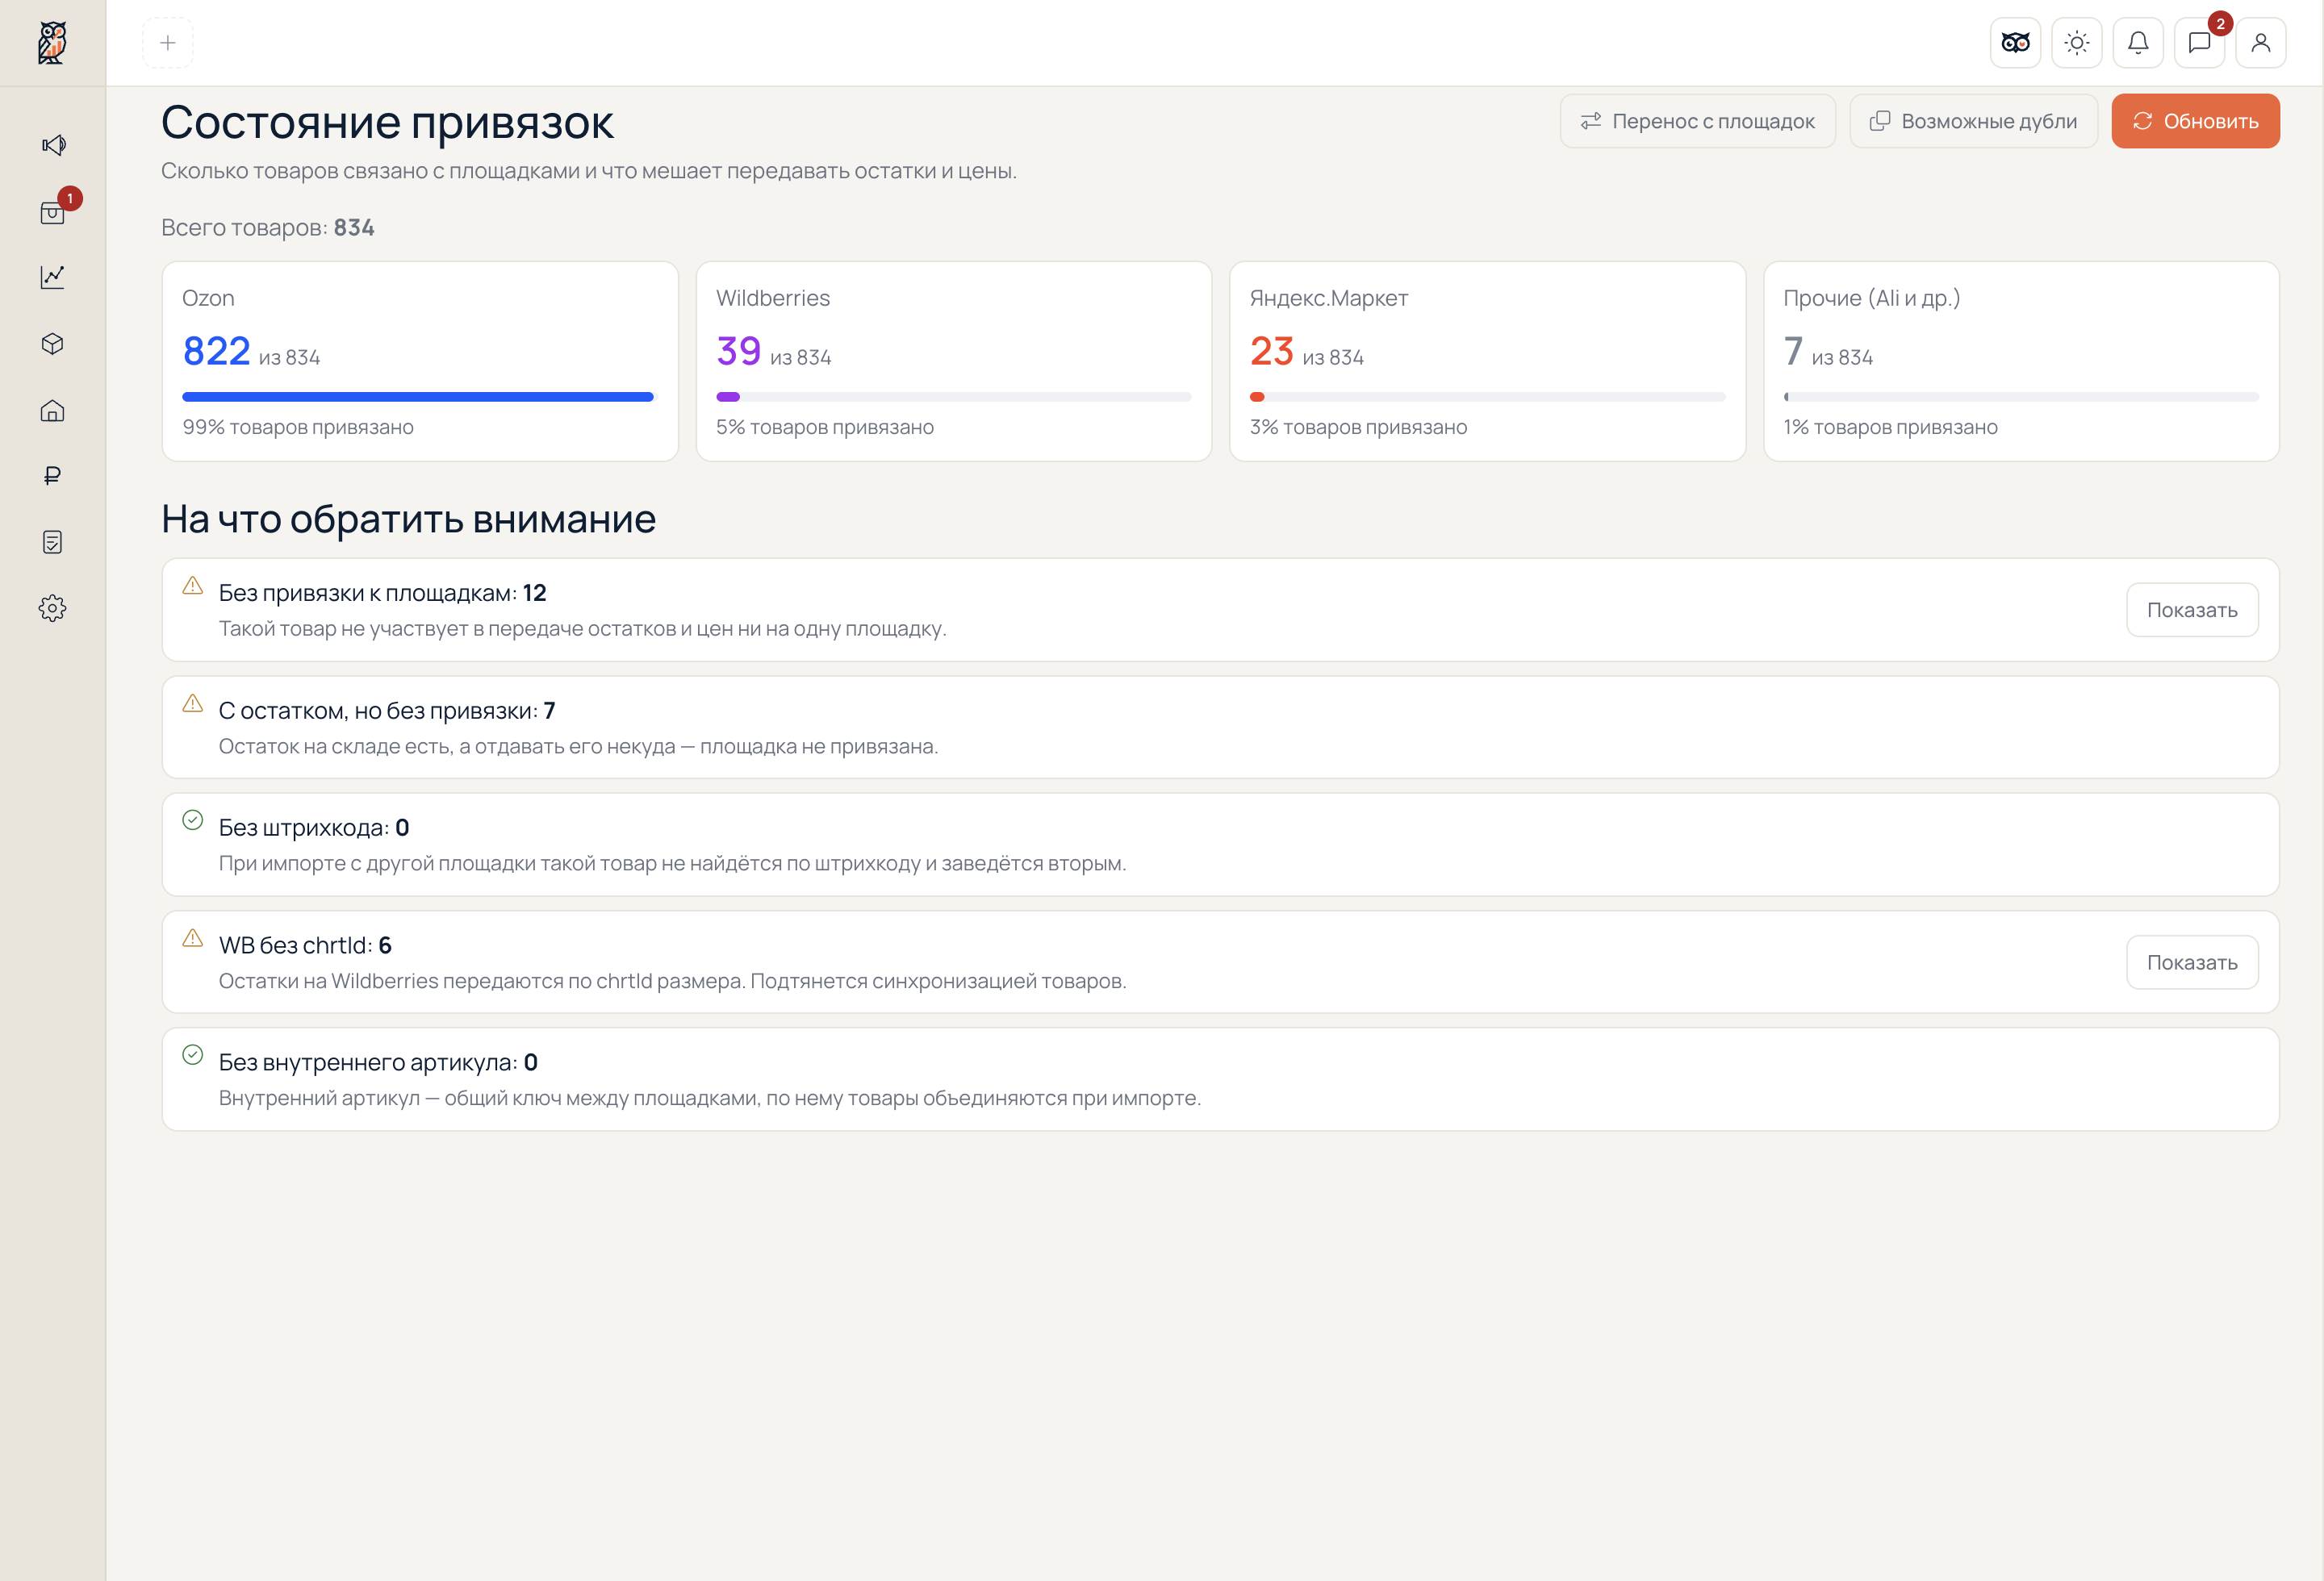Click Показать for WB без chrtId

(x=2192, y=962)
